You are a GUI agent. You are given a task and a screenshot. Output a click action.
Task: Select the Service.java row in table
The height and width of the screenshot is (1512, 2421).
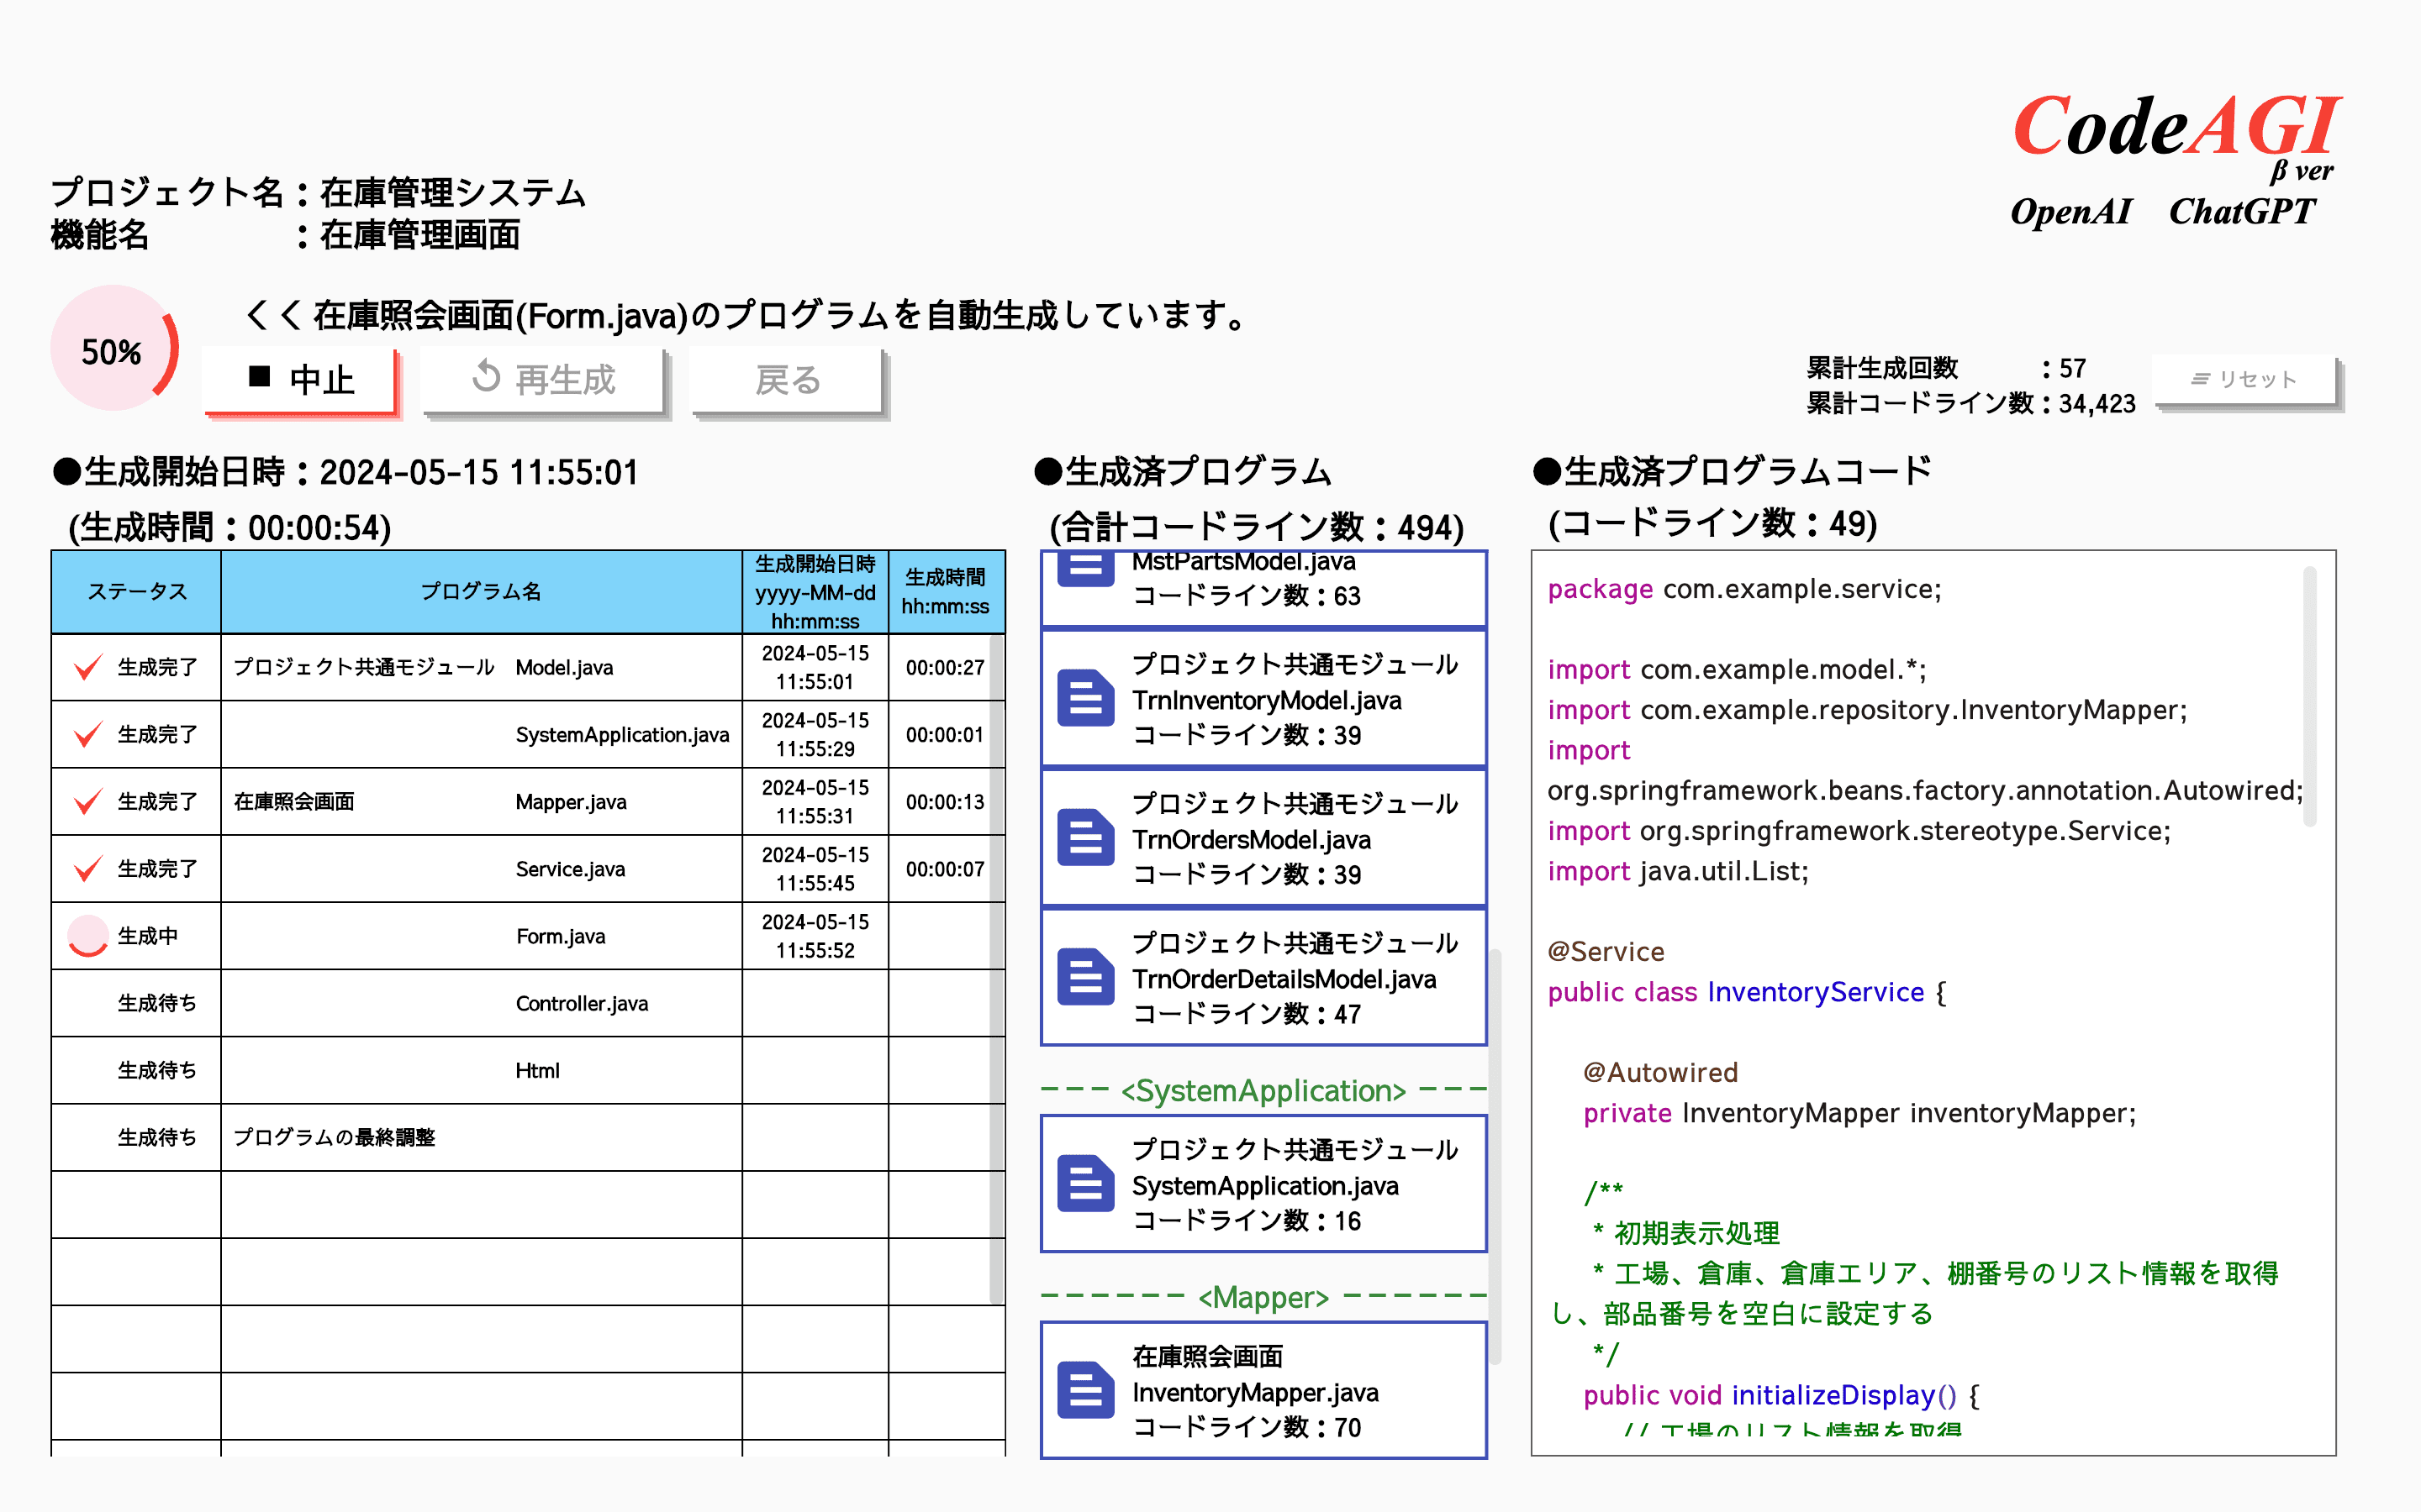click(x=570, y=869)
